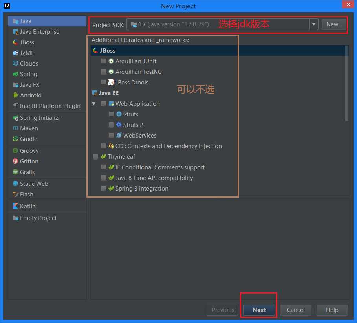Select the J2ME icon
This screenshot has height=323, width=357.
[15, 53]
